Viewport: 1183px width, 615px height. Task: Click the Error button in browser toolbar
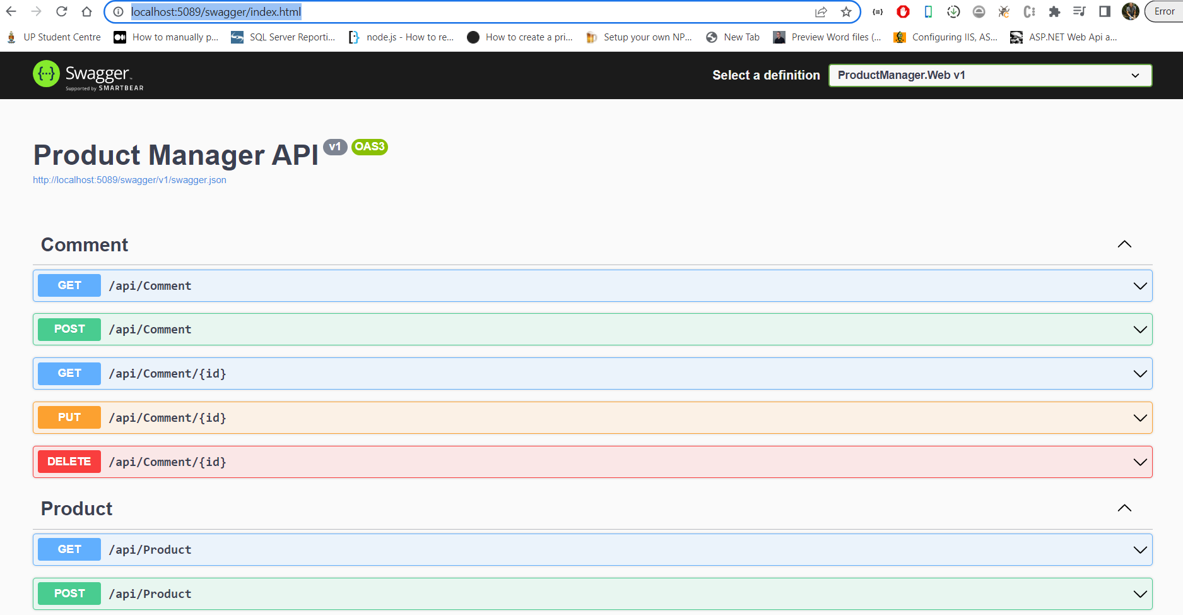1165,11
